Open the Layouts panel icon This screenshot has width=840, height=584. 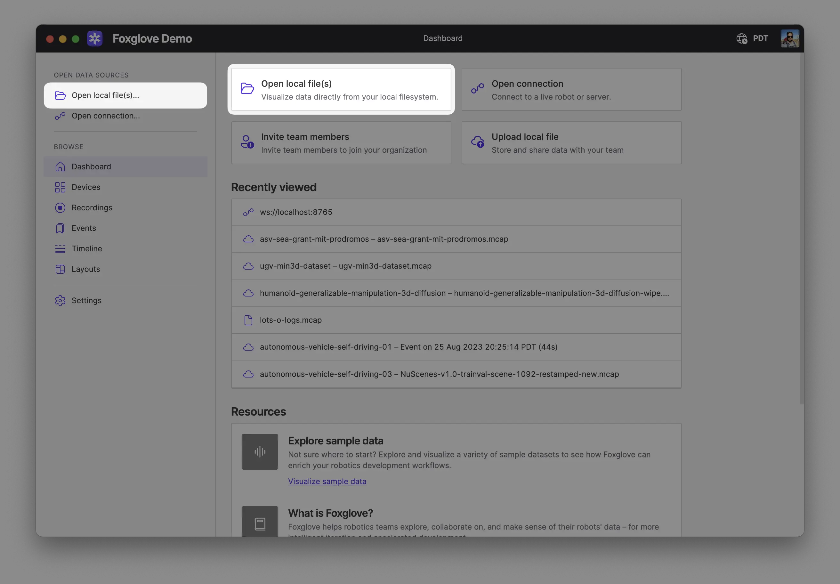(x=60, y=269)
